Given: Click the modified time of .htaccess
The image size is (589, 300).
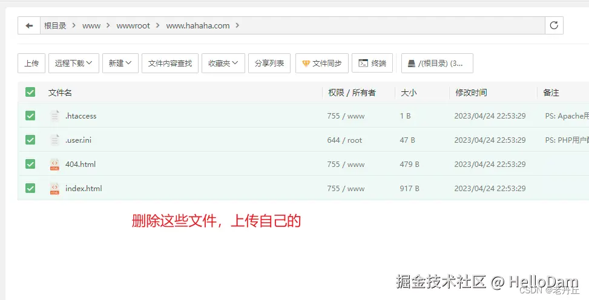Looking at the screenshot, I should coord(490,116).
